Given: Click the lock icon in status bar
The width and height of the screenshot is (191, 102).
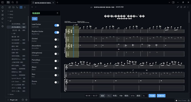Looking at the screenshot, I should [189, 100].
